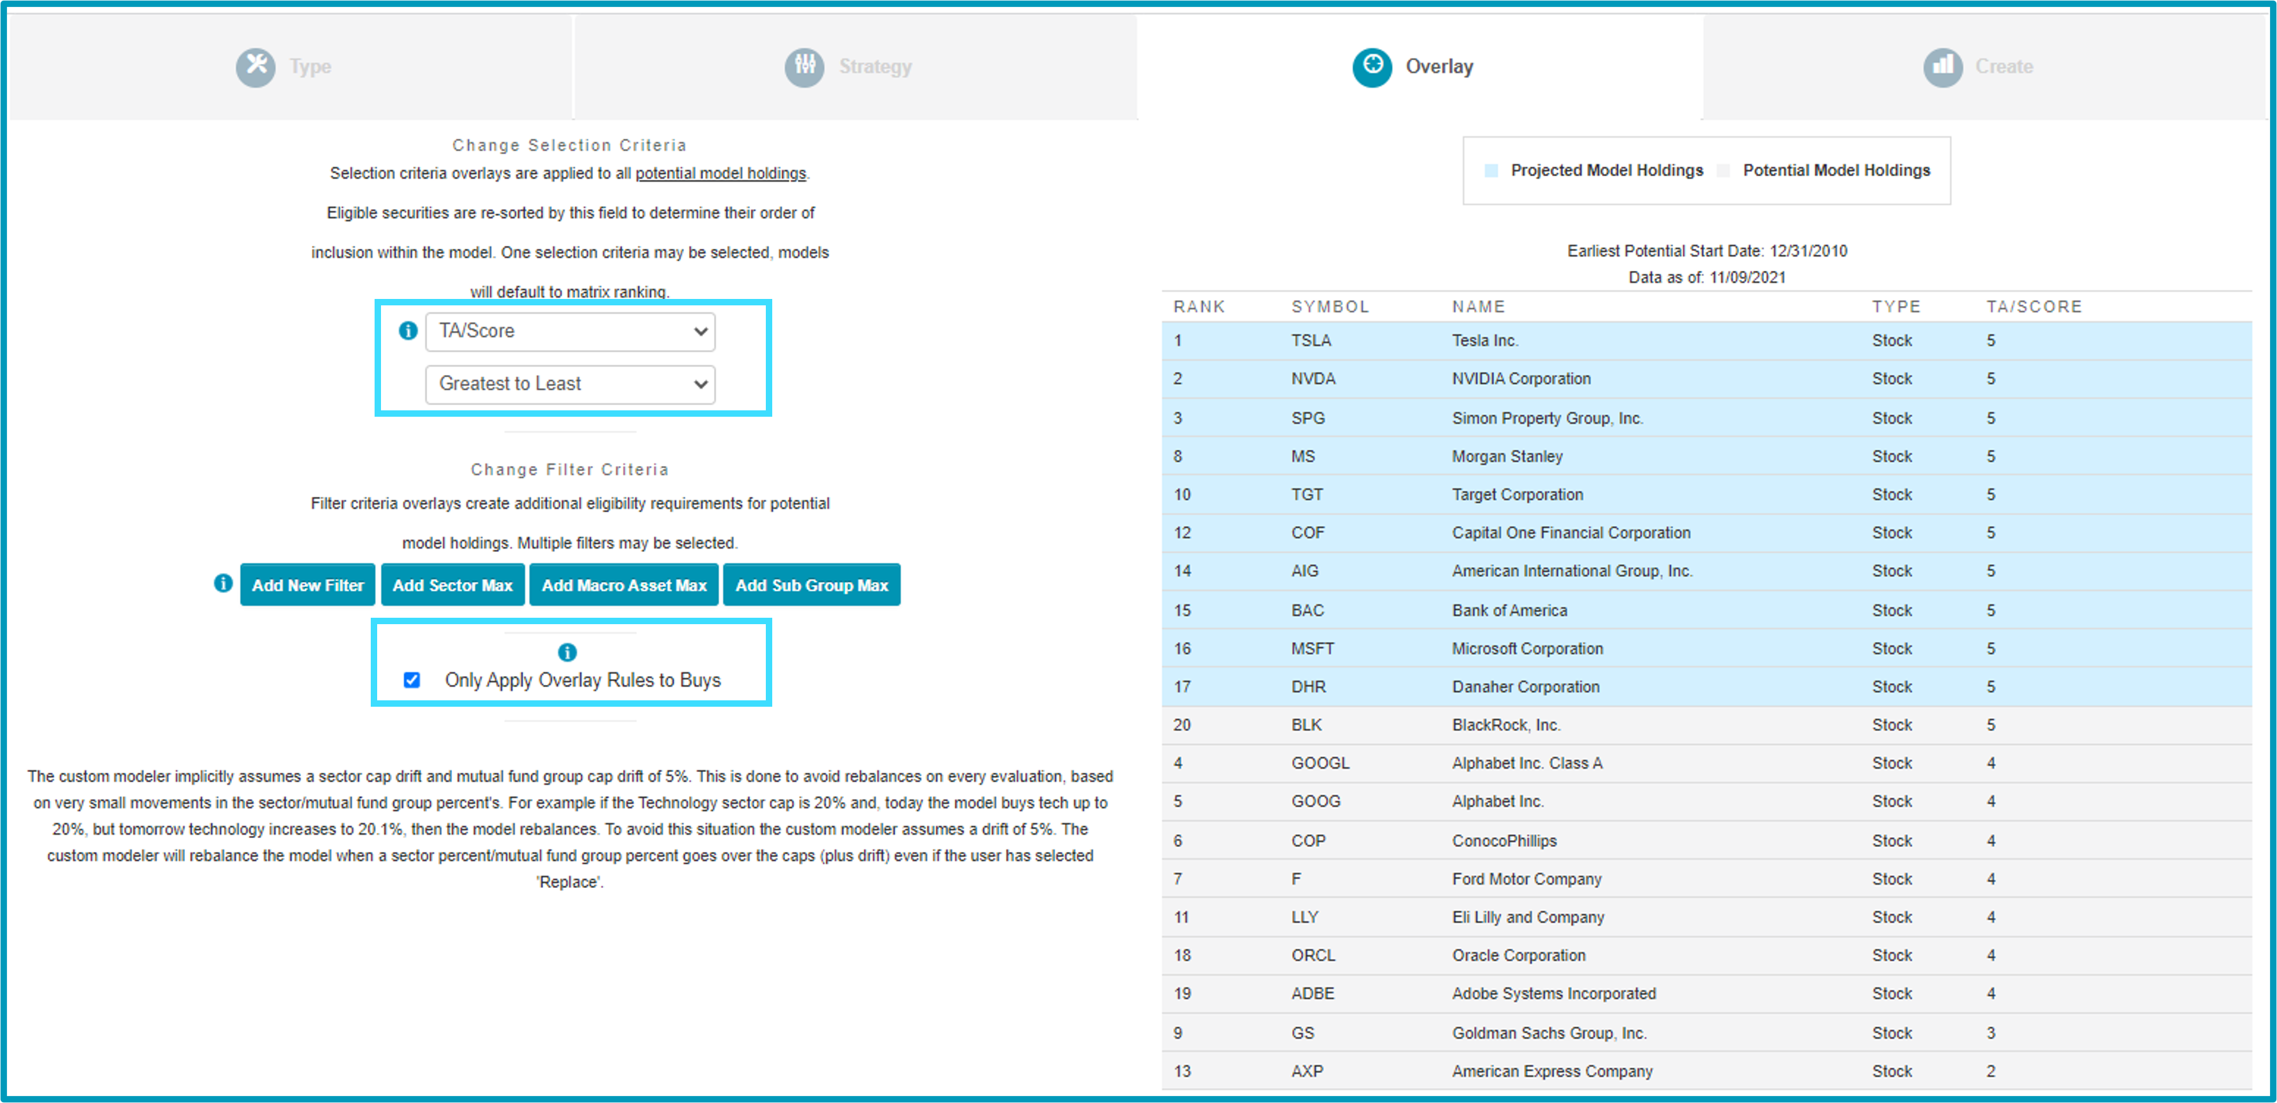Click the Add Macro Asset Max button

624,585
